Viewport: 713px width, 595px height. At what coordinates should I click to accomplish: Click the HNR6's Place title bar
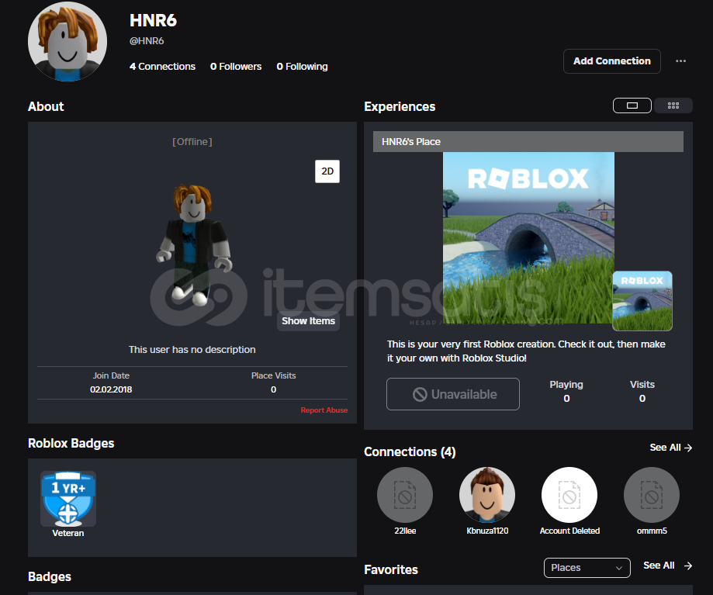(x=528, y=141)
